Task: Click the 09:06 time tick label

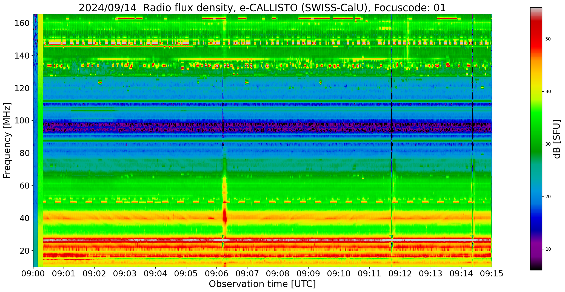Action: 217,274
